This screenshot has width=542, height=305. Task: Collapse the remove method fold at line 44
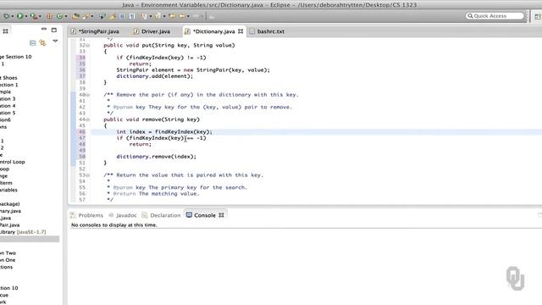(88, 119)
